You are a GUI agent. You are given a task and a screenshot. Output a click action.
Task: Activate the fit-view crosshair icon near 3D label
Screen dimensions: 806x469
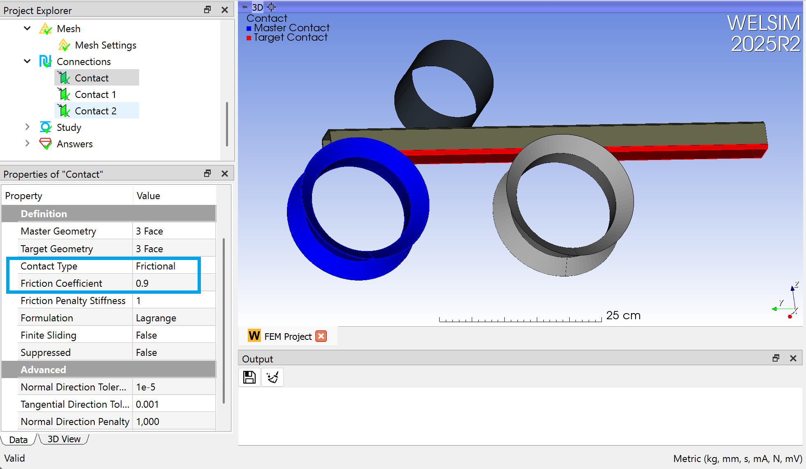(271, 7)
